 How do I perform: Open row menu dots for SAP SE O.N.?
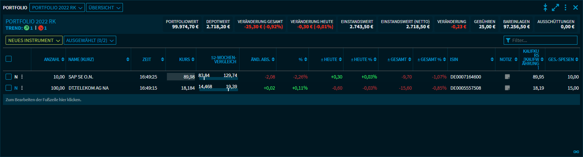pyautogui.click(x=22, y=77)
